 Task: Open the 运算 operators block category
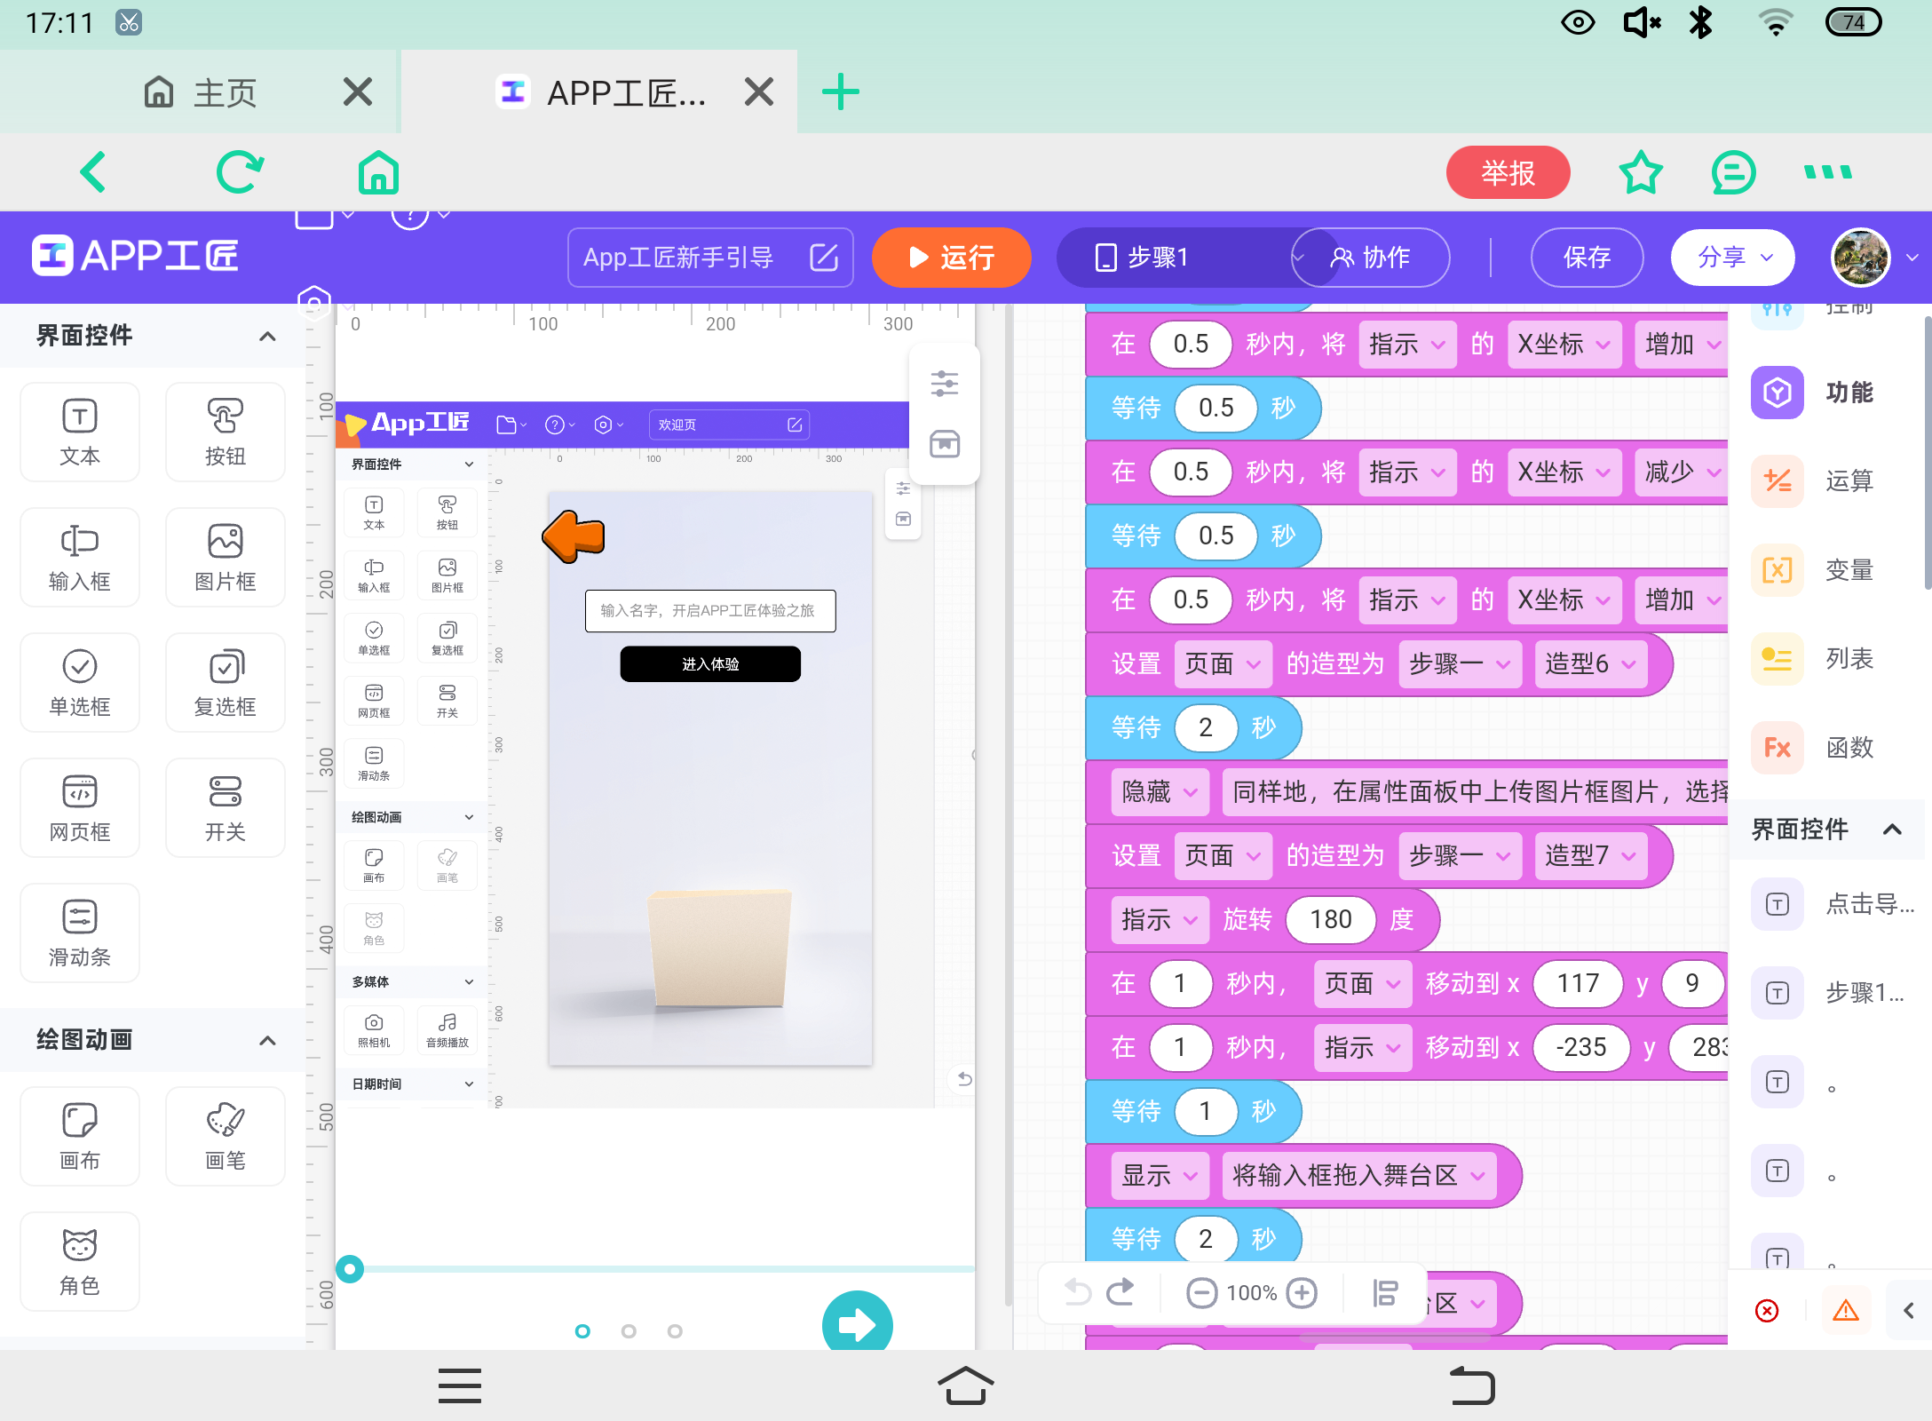pyautogui.click(x=1815, y=481)
